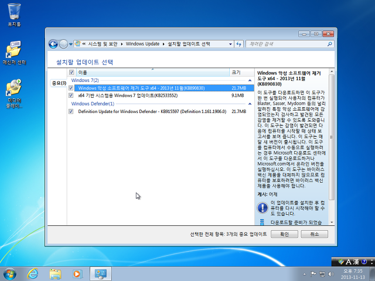Image resolution: width=375 pixels, height=281 pixels.
Task: Uncheck the Defender Definition Update KB915597
Action: [71, 112]
